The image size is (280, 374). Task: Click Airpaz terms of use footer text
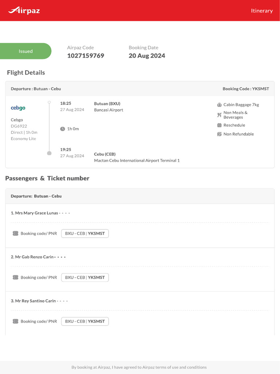click(139, 367)
